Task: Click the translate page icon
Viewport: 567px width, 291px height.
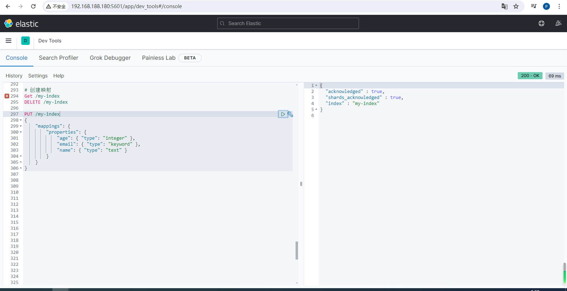Action: coord(505,6)
